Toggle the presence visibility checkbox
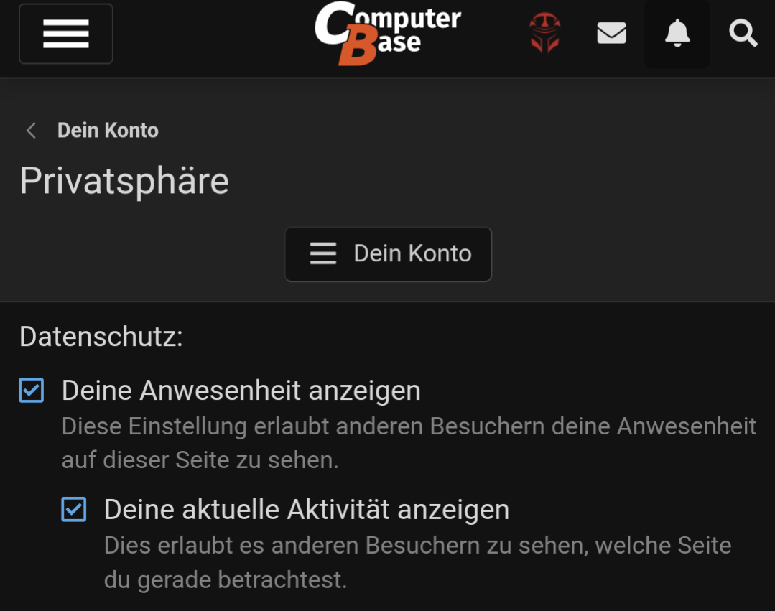 click(31, 390)
